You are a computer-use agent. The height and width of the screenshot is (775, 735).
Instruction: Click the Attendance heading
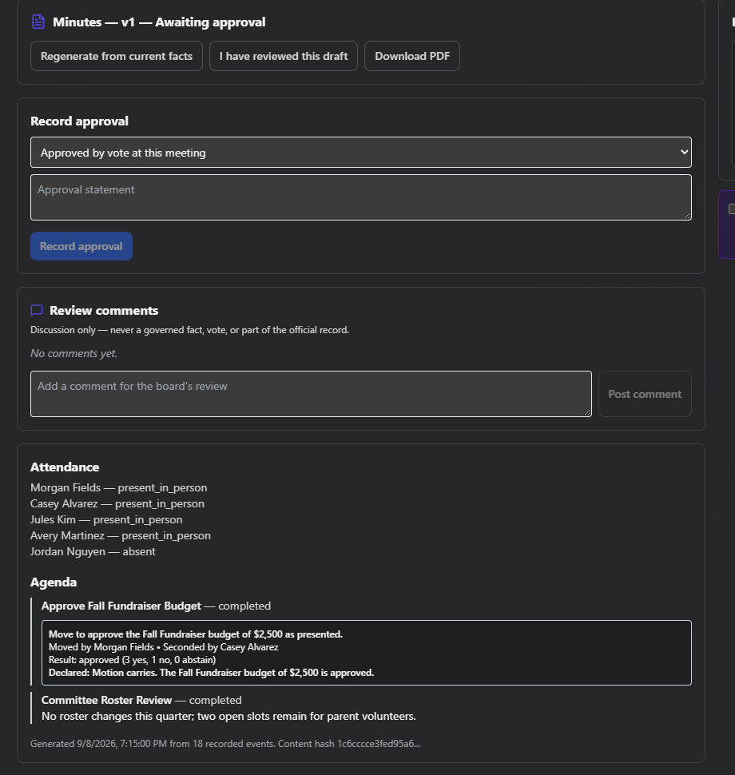[65, 467]
